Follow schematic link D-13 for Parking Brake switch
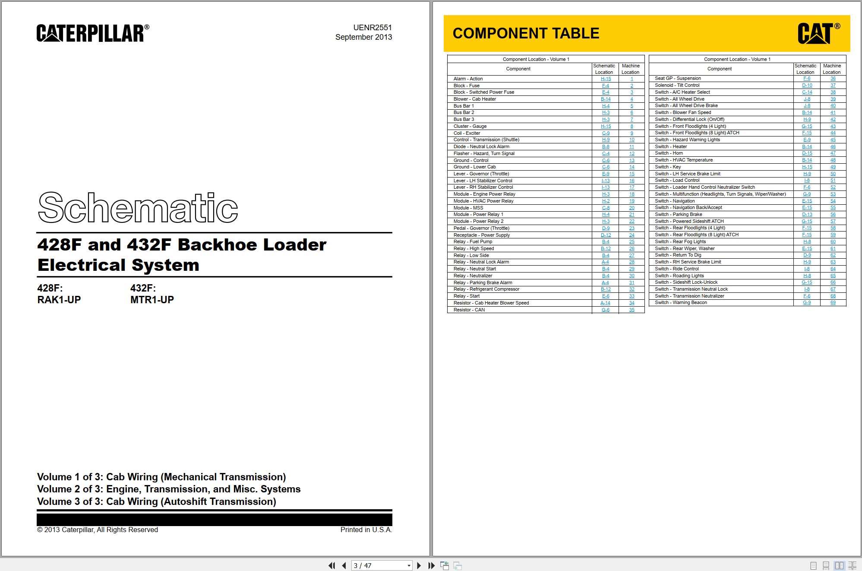This screenshot has width=862, height=571. tap(807, 214)
